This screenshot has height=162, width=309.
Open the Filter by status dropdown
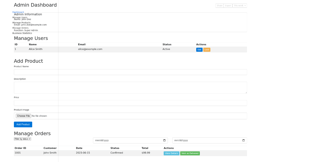click(x=22, y=139)
